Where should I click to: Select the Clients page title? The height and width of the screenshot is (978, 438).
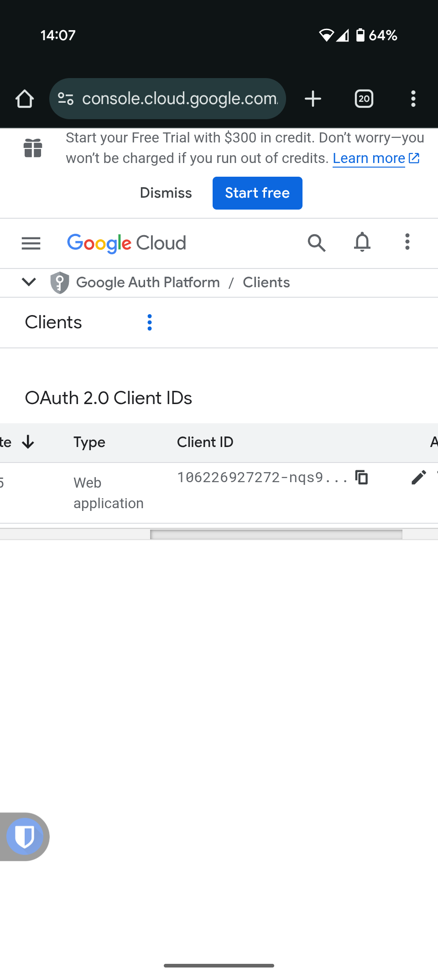point(53,322)
